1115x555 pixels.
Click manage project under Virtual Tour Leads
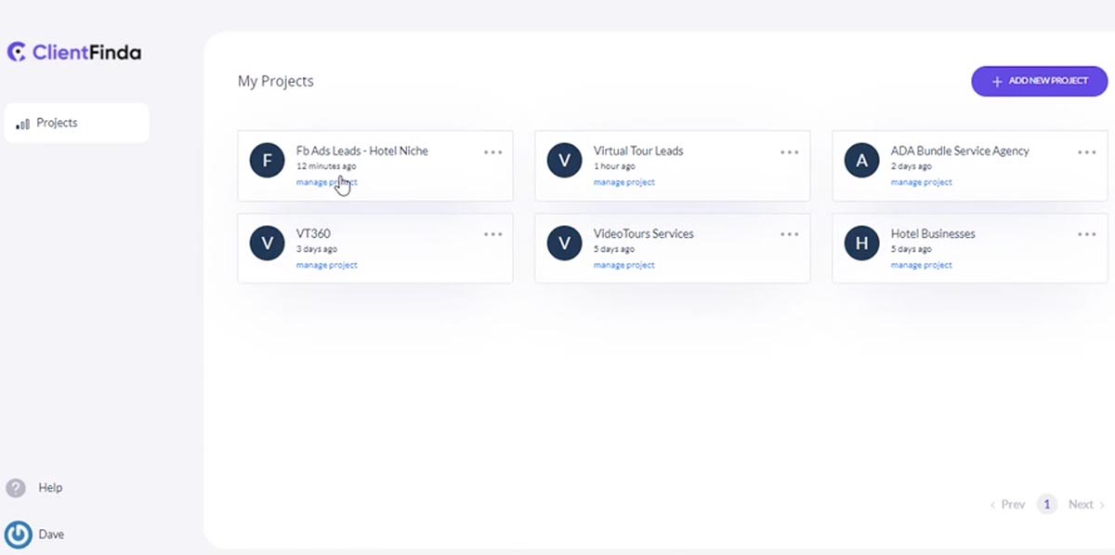point(623,182)
